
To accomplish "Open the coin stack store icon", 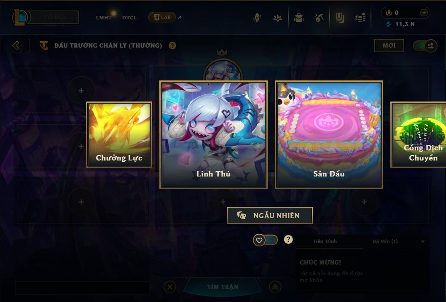I will click(x=360, y=18).
